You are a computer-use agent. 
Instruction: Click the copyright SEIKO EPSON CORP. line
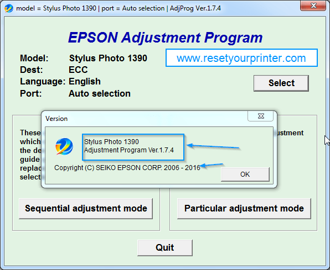[127, 168]
